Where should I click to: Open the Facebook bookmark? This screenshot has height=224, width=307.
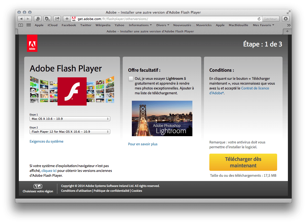click(x=69, y=25)
